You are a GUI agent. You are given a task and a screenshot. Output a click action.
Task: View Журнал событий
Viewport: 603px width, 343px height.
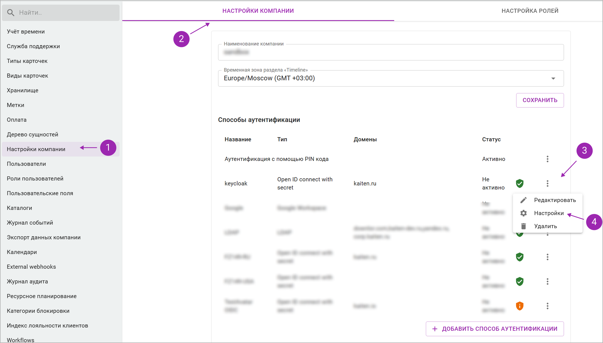coord(30,223)
